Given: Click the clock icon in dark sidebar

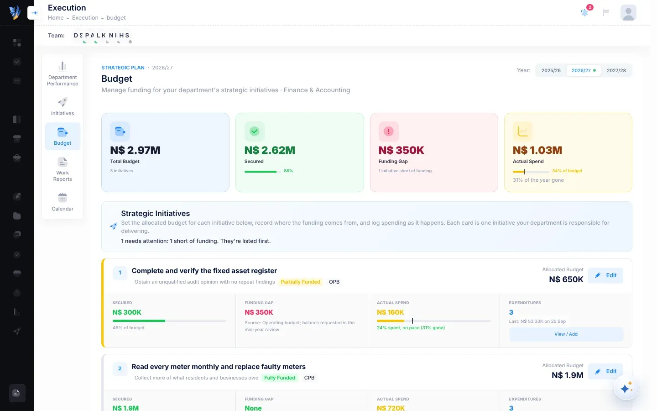Looking at the screenshot, I should click(x=17, y=292).
